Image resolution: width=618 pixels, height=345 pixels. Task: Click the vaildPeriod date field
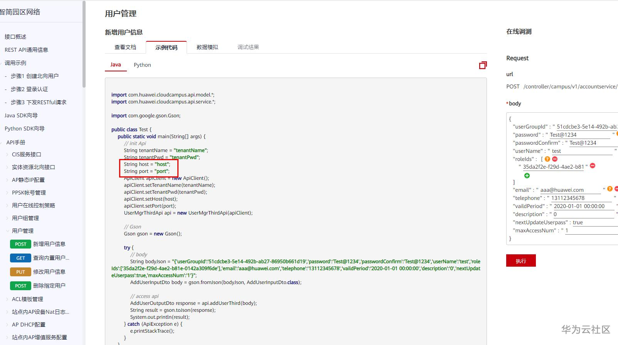584,206
